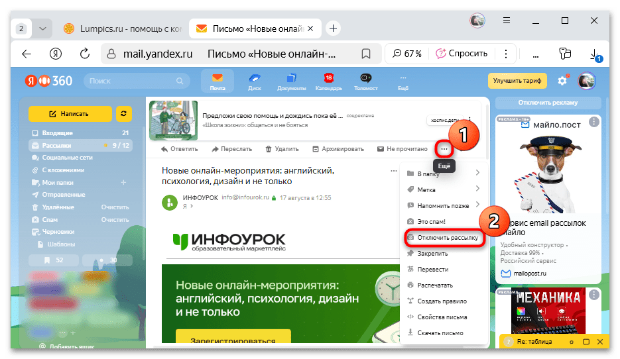This screenshot has width=620, height=359.
Task: Choose Отключить рассылку
Action: tap(444, 238)
